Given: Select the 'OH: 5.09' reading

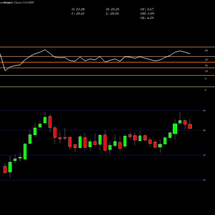Looking at the screenshot, I should pos(147,14).
